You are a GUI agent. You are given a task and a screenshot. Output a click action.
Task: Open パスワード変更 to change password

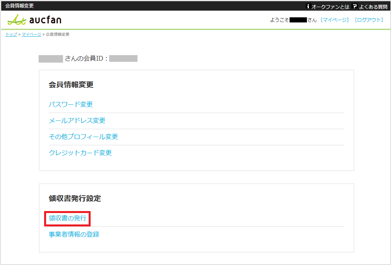[71, 104]
